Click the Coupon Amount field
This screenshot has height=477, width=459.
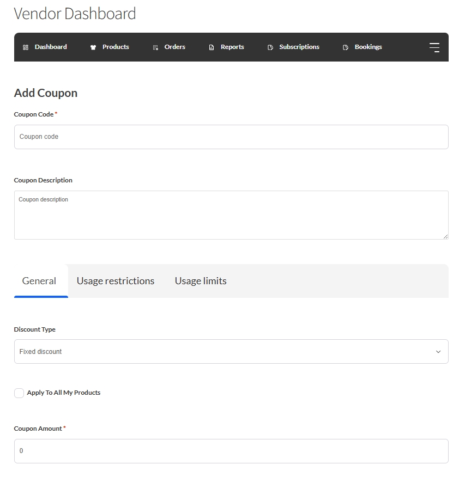(x=231, y=451)
